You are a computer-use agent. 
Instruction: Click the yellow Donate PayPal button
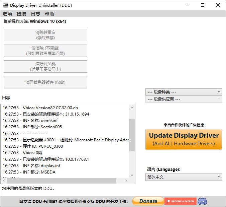coord(148,201)
